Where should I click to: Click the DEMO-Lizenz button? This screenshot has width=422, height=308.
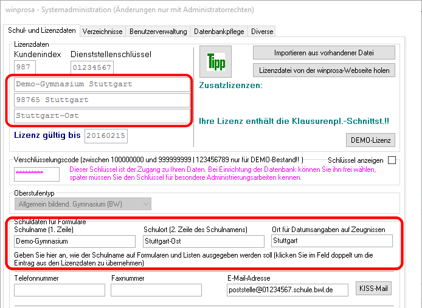[370, 140]
